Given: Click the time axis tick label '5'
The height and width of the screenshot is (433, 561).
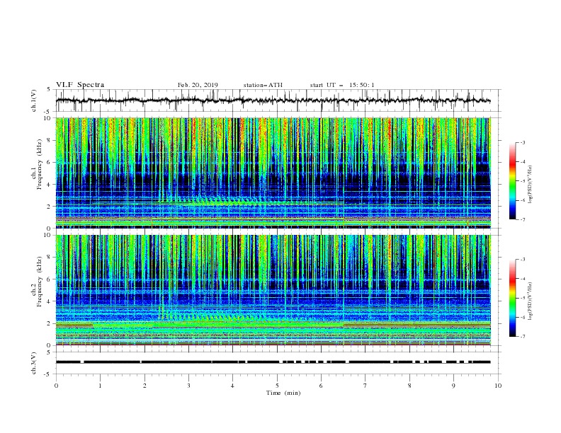Looking at the screenshot, I should (277, 386).
